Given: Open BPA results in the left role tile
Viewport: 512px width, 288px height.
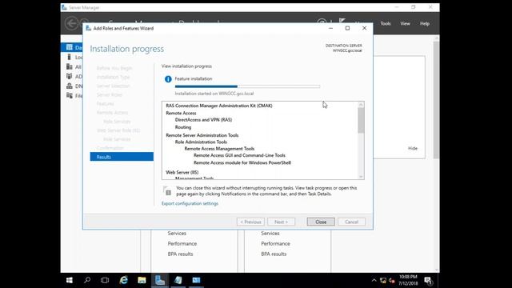Looking at the screenshot, I should 180,254.
